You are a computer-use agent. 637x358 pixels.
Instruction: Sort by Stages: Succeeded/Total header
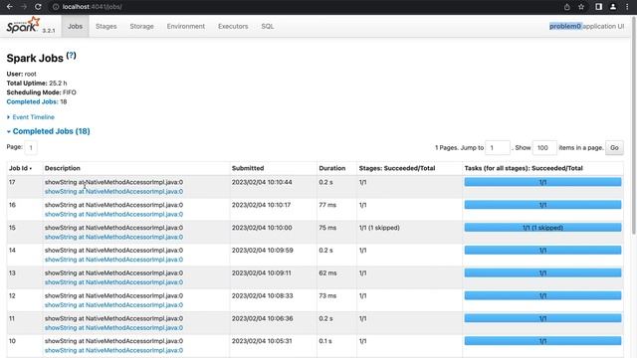click(x=397, y=168)
